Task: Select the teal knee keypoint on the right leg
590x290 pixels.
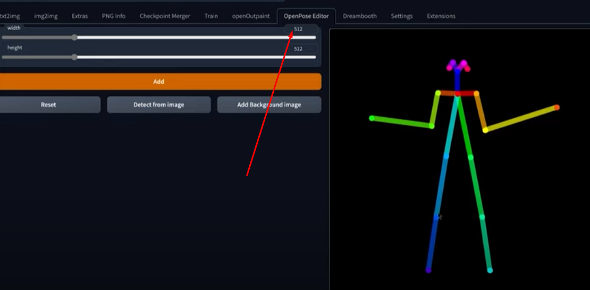Action: [x=482, y=217]
